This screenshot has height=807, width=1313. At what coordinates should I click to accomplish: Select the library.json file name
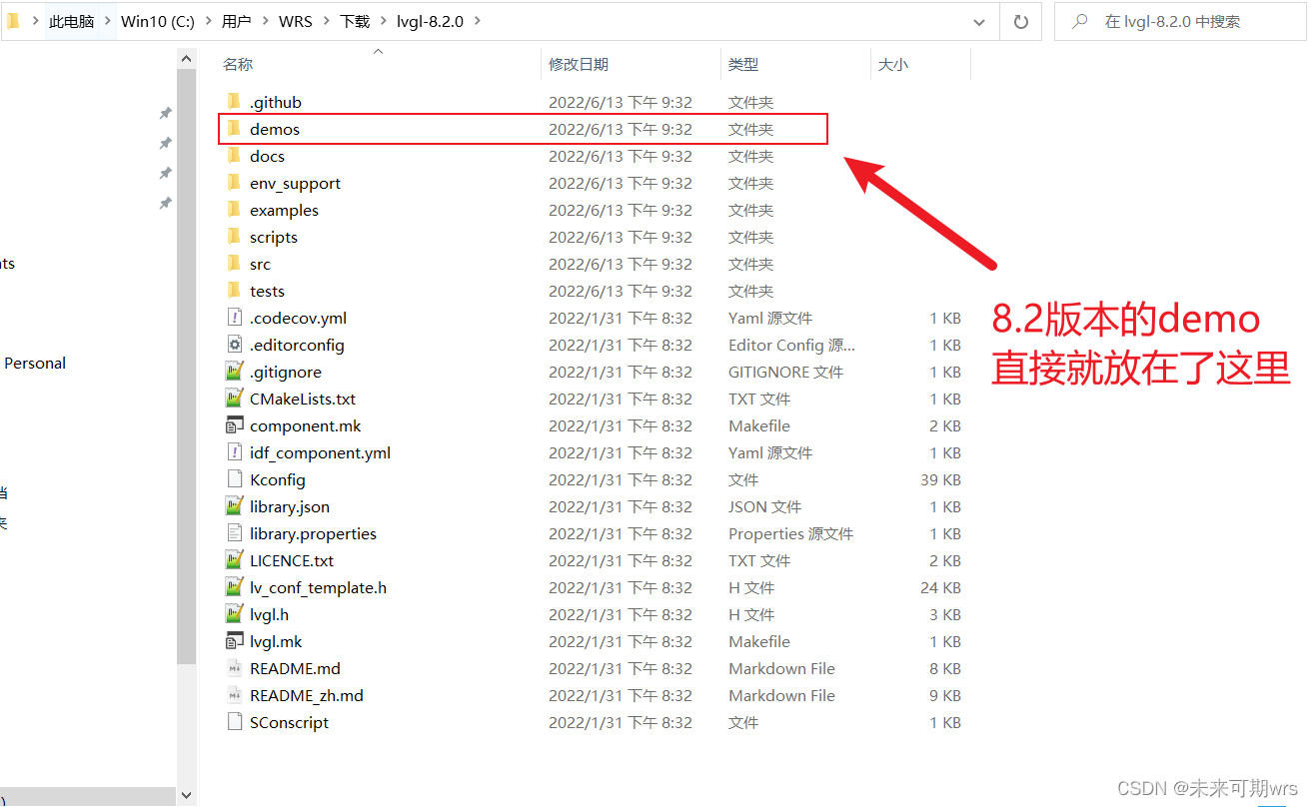pos(290,506)
